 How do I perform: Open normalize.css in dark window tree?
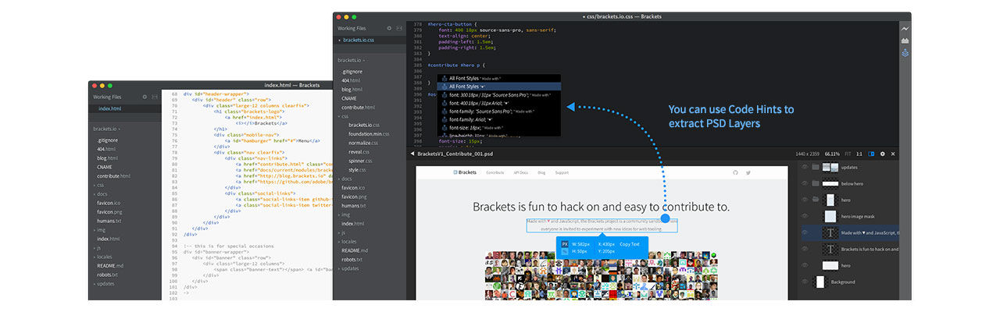click(365, 143)
